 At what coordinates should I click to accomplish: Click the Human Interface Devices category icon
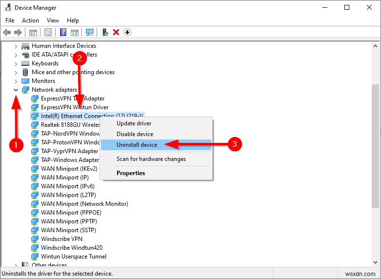(25, 46)
